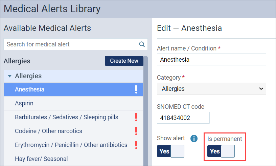Click the Search for medical alert field
The image size is (276, 166).
(75, 44)
